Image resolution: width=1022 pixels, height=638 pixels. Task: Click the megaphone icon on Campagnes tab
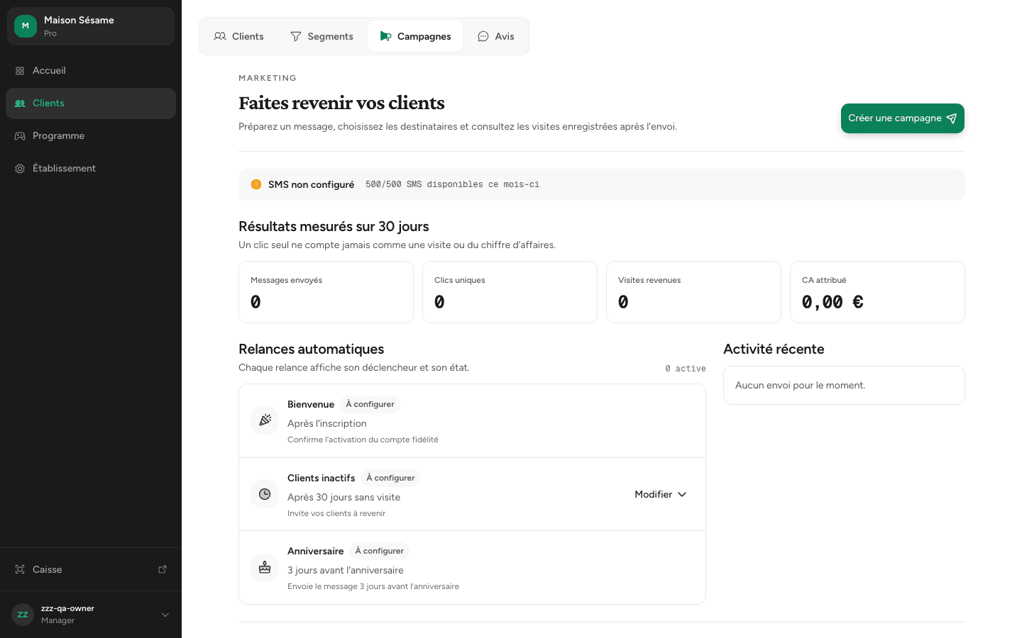click(385, 36)
